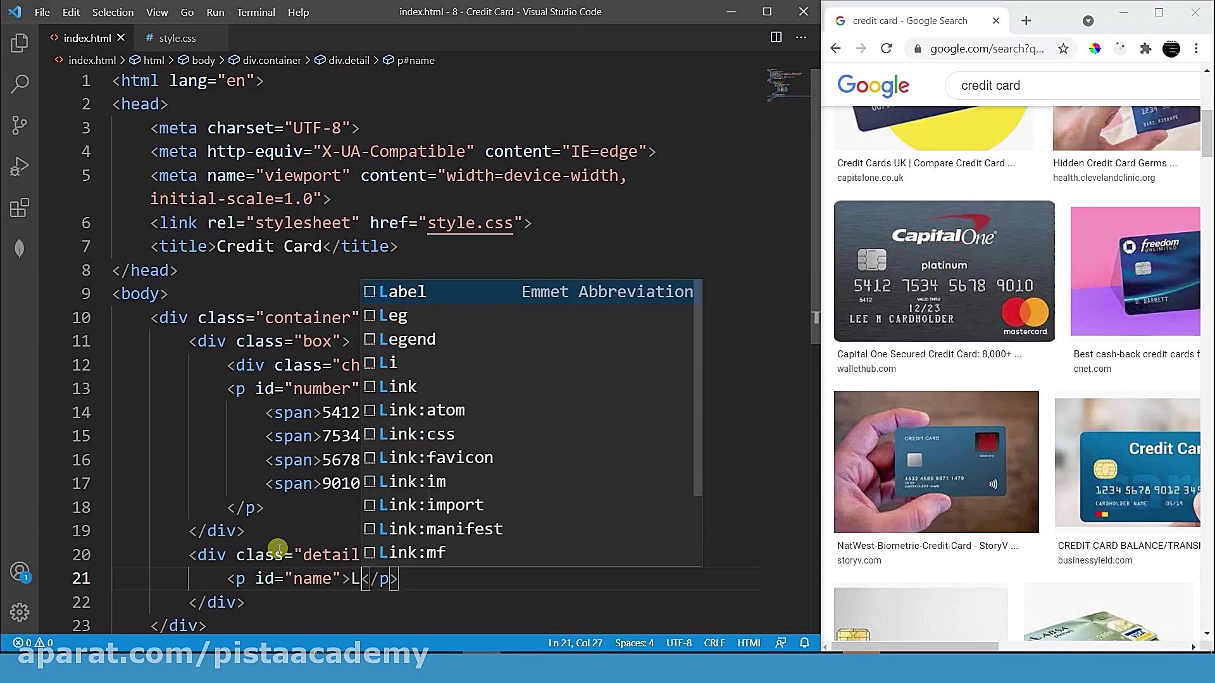Screen dimensions: 1215x683
Task: Change language mode HTML
Action: point(749,643)
